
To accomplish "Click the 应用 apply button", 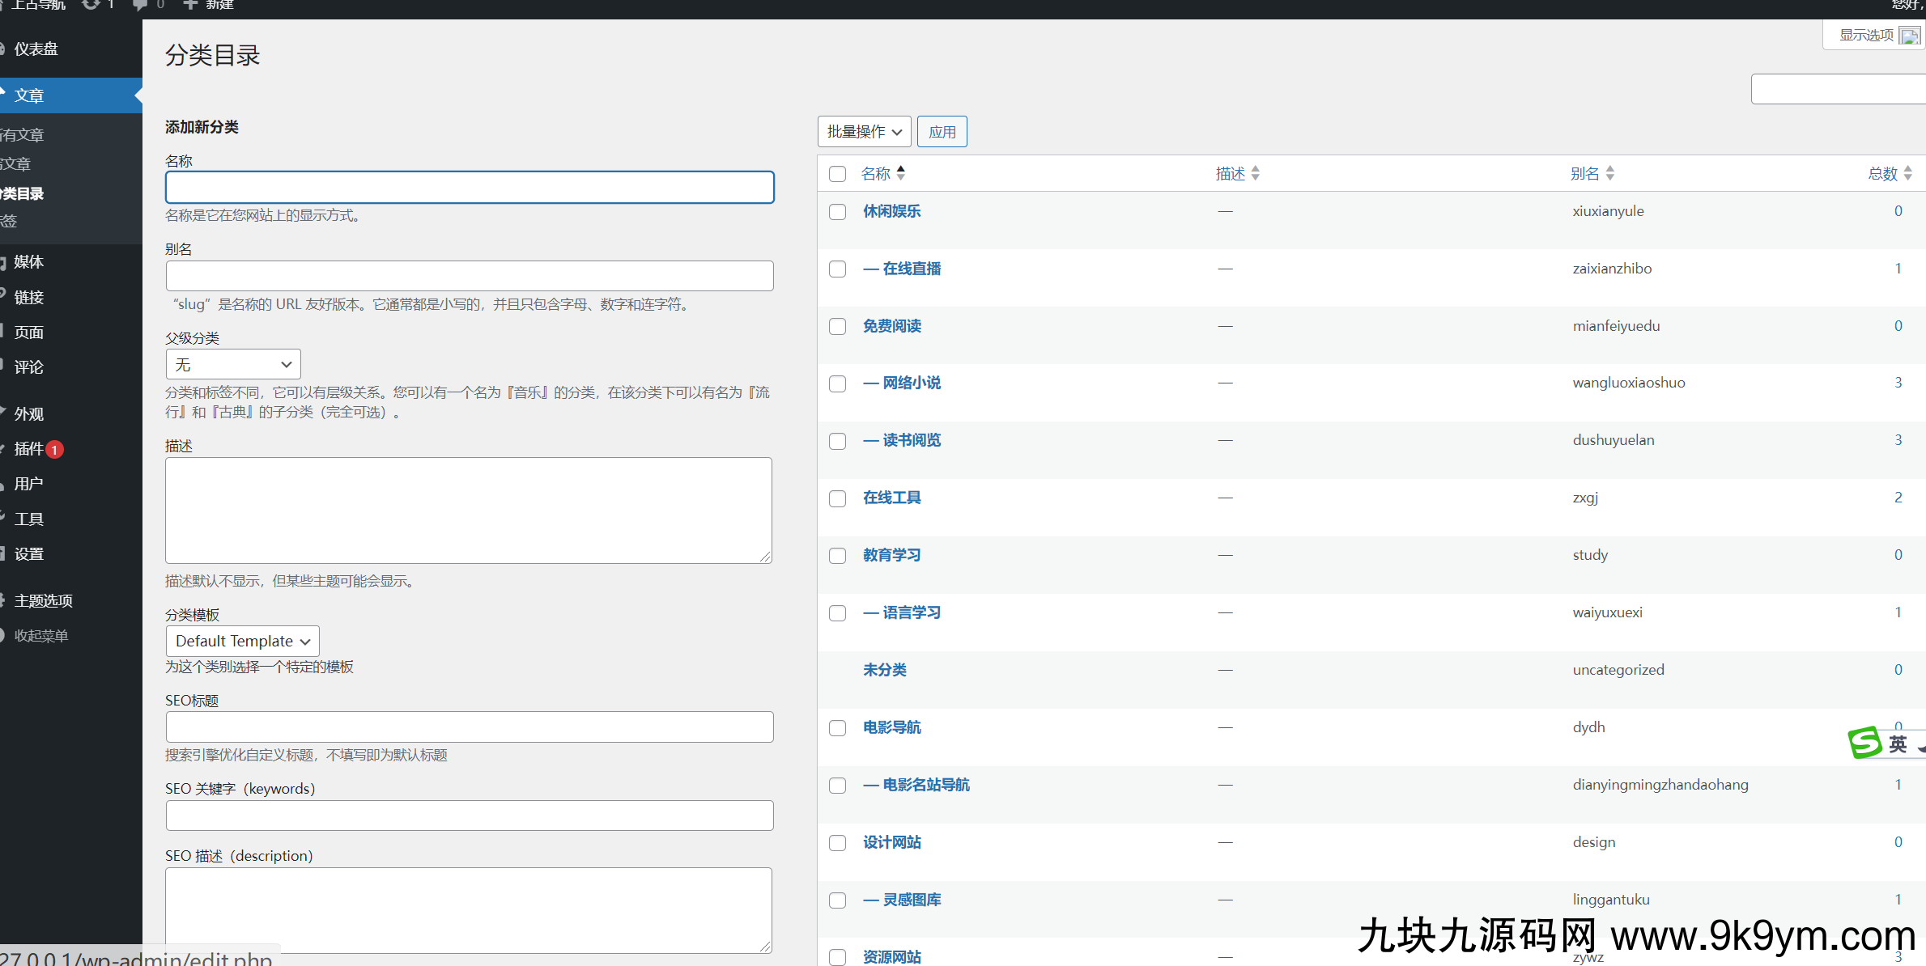I will (942, 131).
